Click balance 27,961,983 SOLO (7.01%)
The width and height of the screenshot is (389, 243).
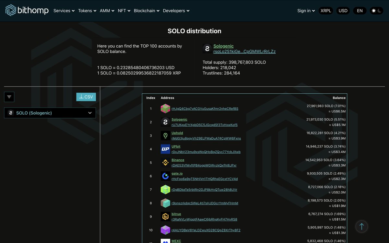[326, 106]
